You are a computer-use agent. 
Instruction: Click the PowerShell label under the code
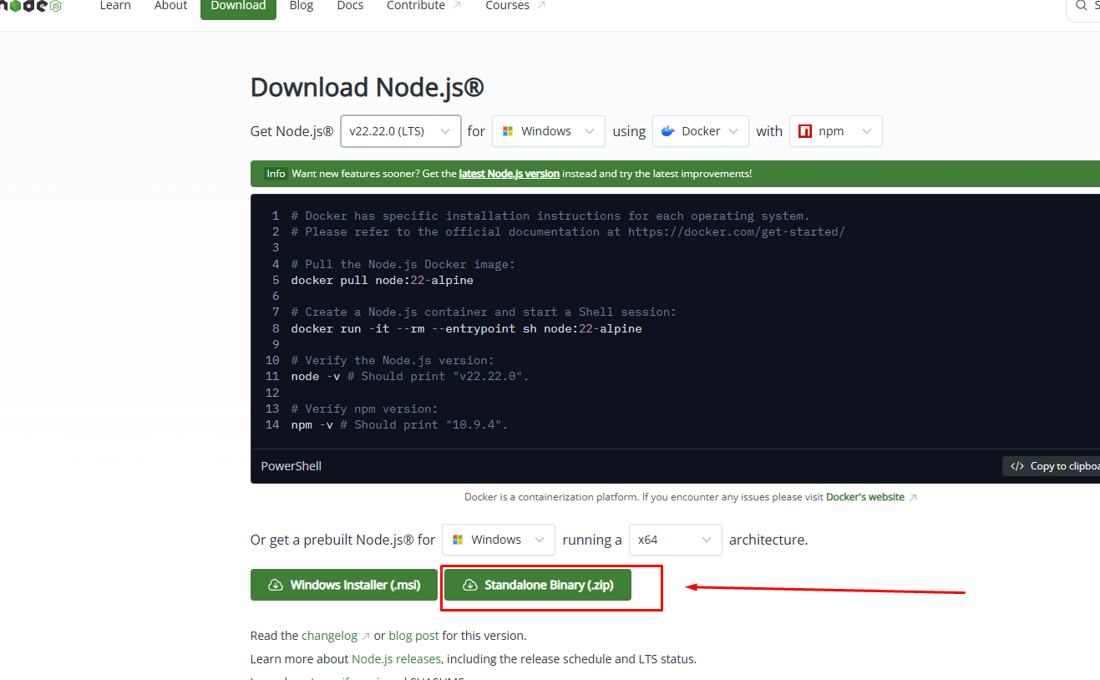point(291,466)
